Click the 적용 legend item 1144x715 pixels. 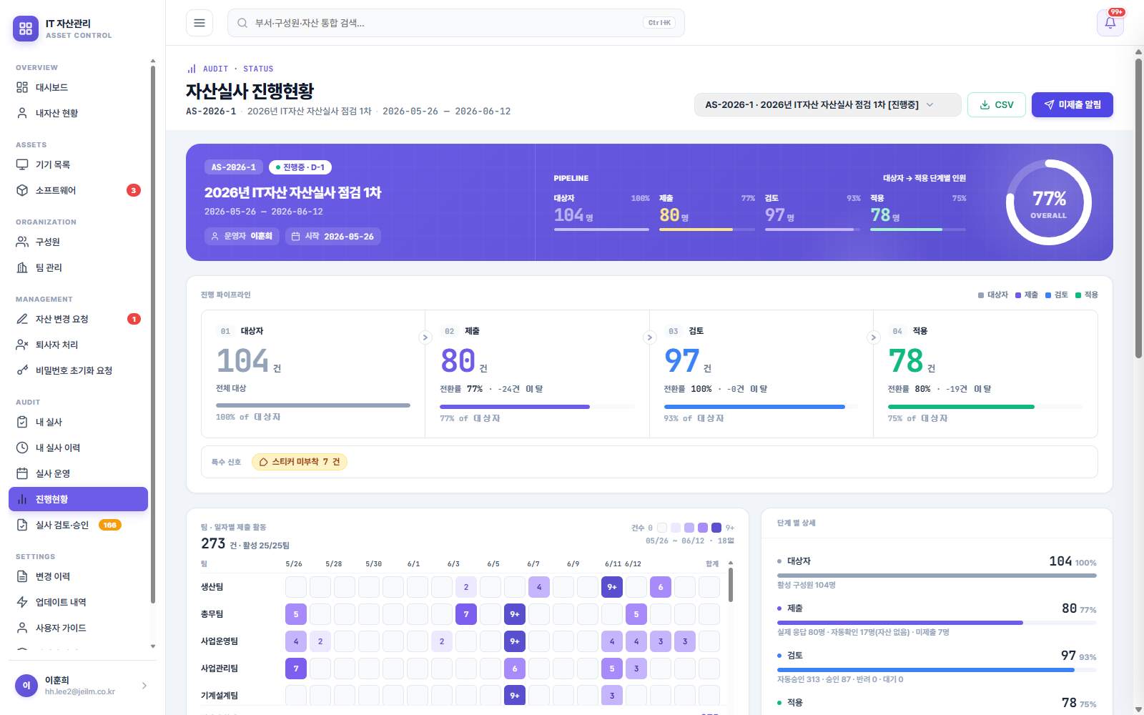pyautogui.click(x=1087, y=295)
